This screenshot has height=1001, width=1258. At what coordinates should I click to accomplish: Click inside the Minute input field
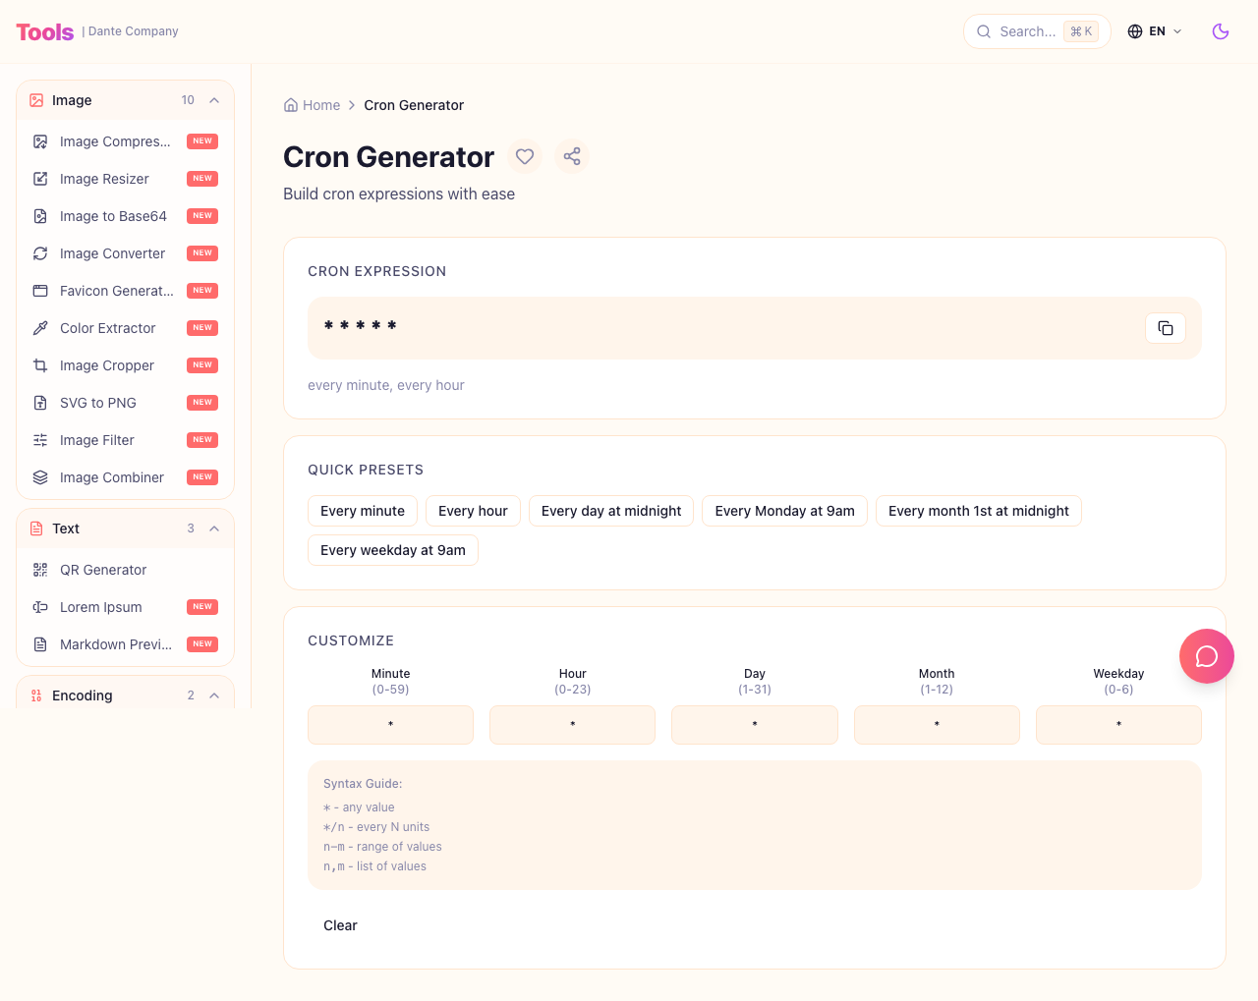click(390, 725)
